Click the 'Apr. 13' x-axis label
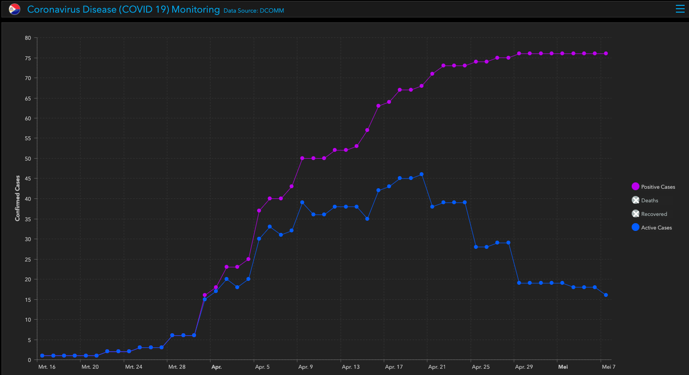The width and height of the screenshot is (689, 375). point(350,367)
